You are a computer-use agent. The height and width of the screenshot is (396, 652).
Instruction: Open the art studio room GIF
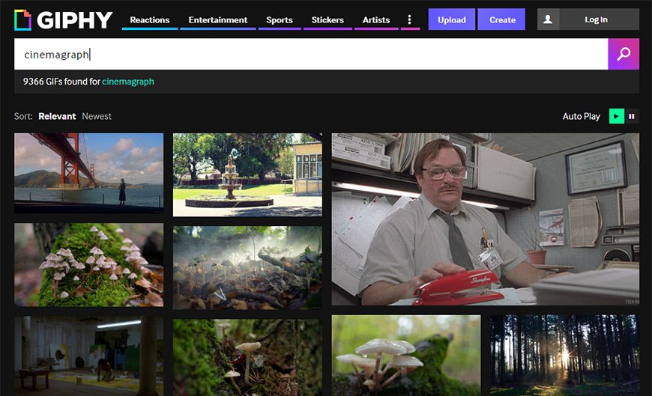tap(88, 356)
